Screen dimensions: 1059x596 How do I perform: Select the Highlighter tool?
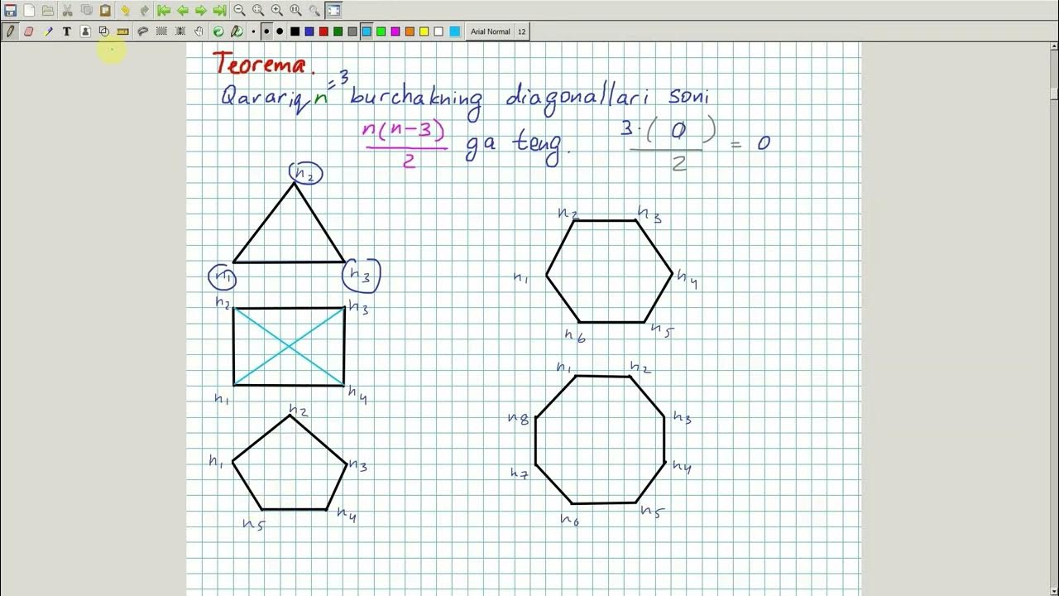click(x=48, y=31)
